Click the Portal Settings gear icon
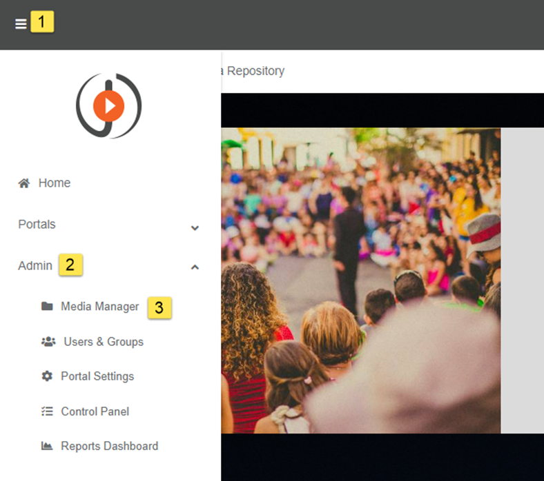 click(47, 376)
